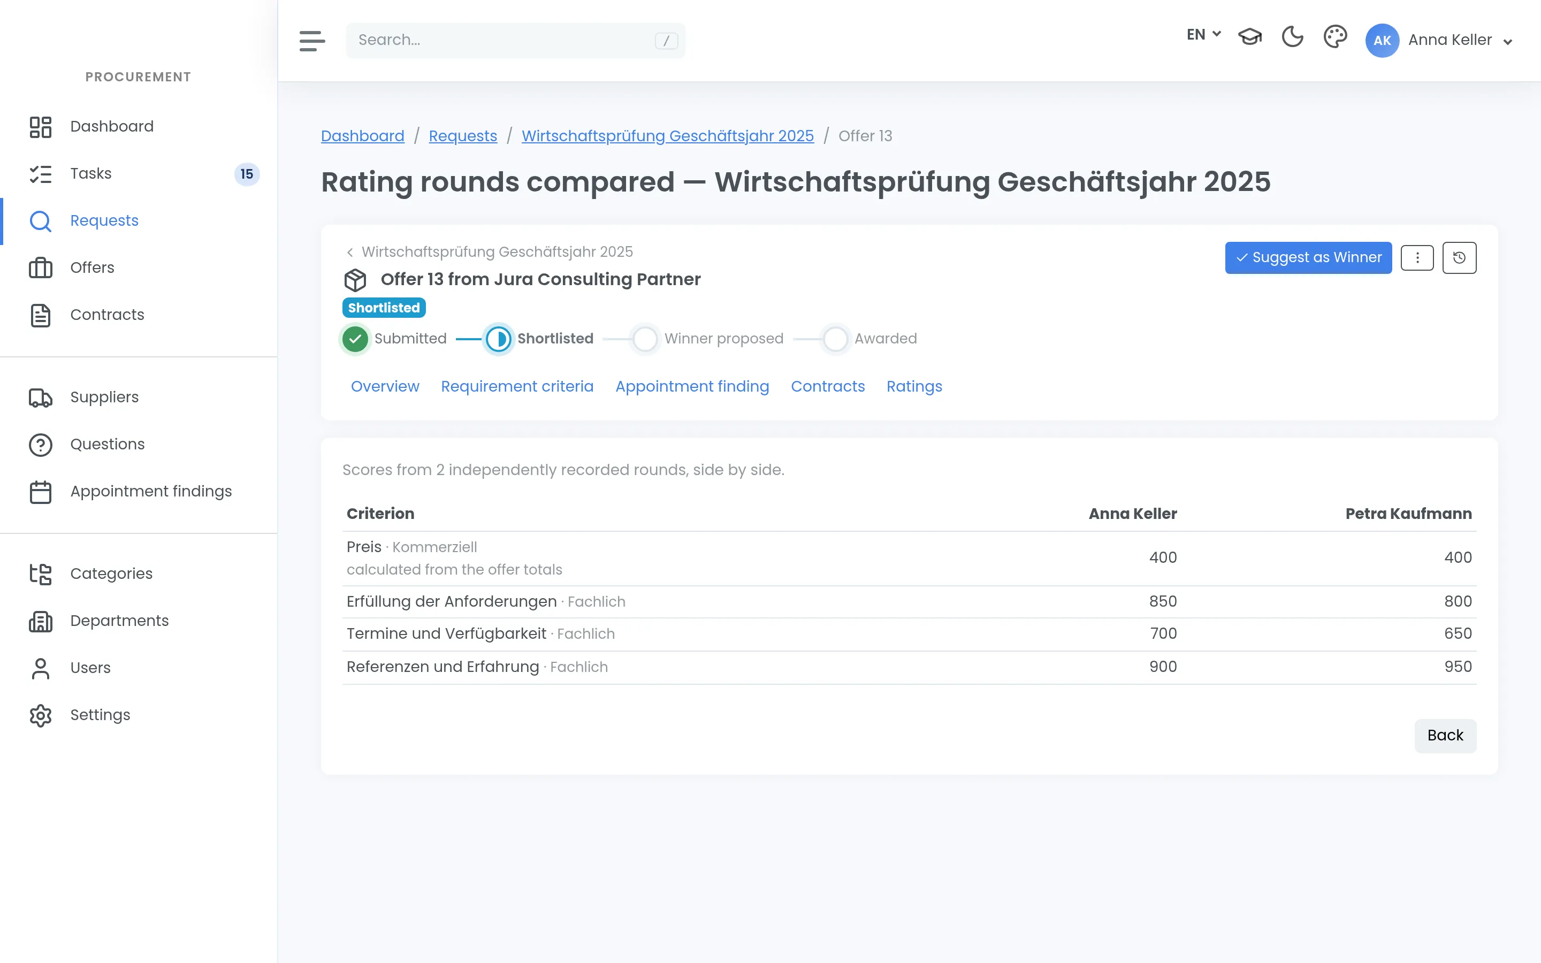
Task: Click the Back button
Action: coord(1445,736)
